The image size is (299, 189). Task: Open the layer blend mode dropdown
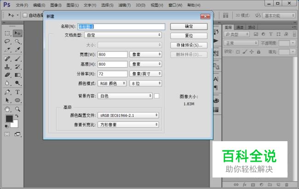point(241,43)
